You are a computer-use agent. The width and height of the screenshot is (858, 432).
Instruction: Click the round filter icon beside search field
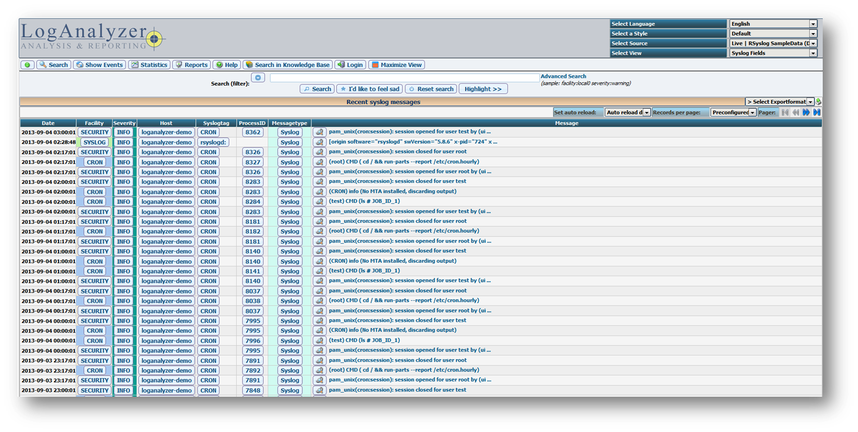(x=258, y=78)
